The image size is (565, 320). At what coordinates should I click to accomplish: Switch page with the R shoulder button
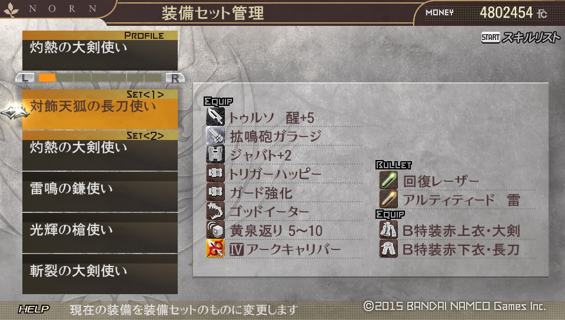pyautogui.click(x=175, y=78)
